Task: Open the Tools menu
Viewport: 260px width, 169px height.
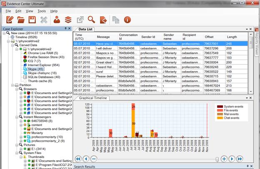Action: [42, 11]
